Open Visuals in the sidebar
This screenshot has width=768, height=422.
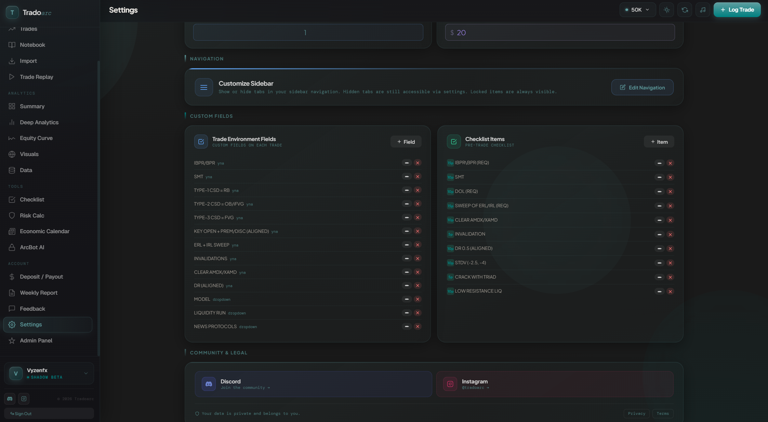[48, 154]
